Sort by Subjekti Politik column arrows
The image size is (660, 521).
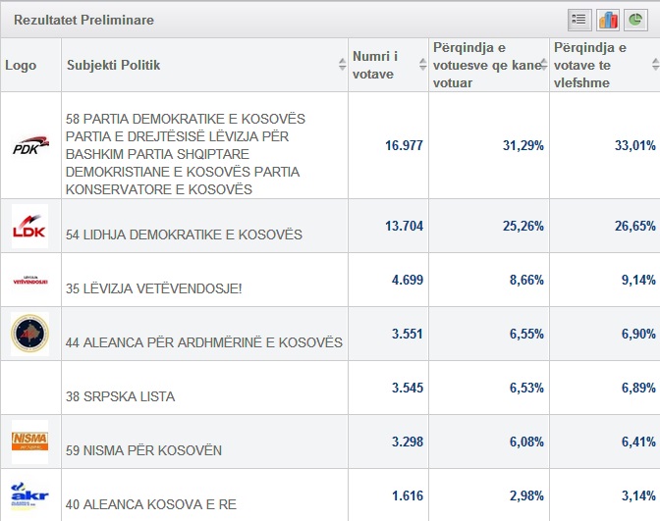pos(342,65)
